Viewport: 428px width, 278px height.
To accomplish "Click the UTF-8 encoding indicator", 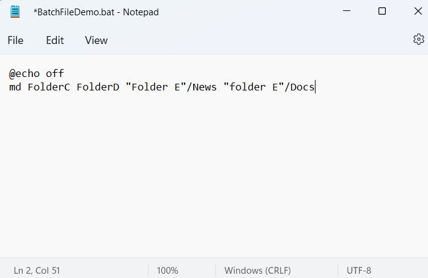I will 359,270.
